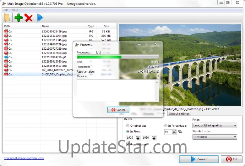Click the process log scrollbar up arrow
Image resolution: width=245 pixels, height=166 pixels.
click(x=157, y=82)
